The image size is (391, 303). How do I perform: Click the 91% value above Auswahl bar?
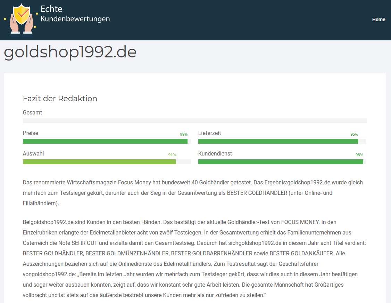(x=172, y=155)
